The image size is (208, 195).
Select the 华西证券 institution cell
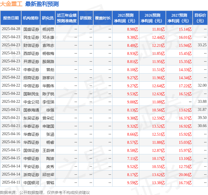point(31,142)
